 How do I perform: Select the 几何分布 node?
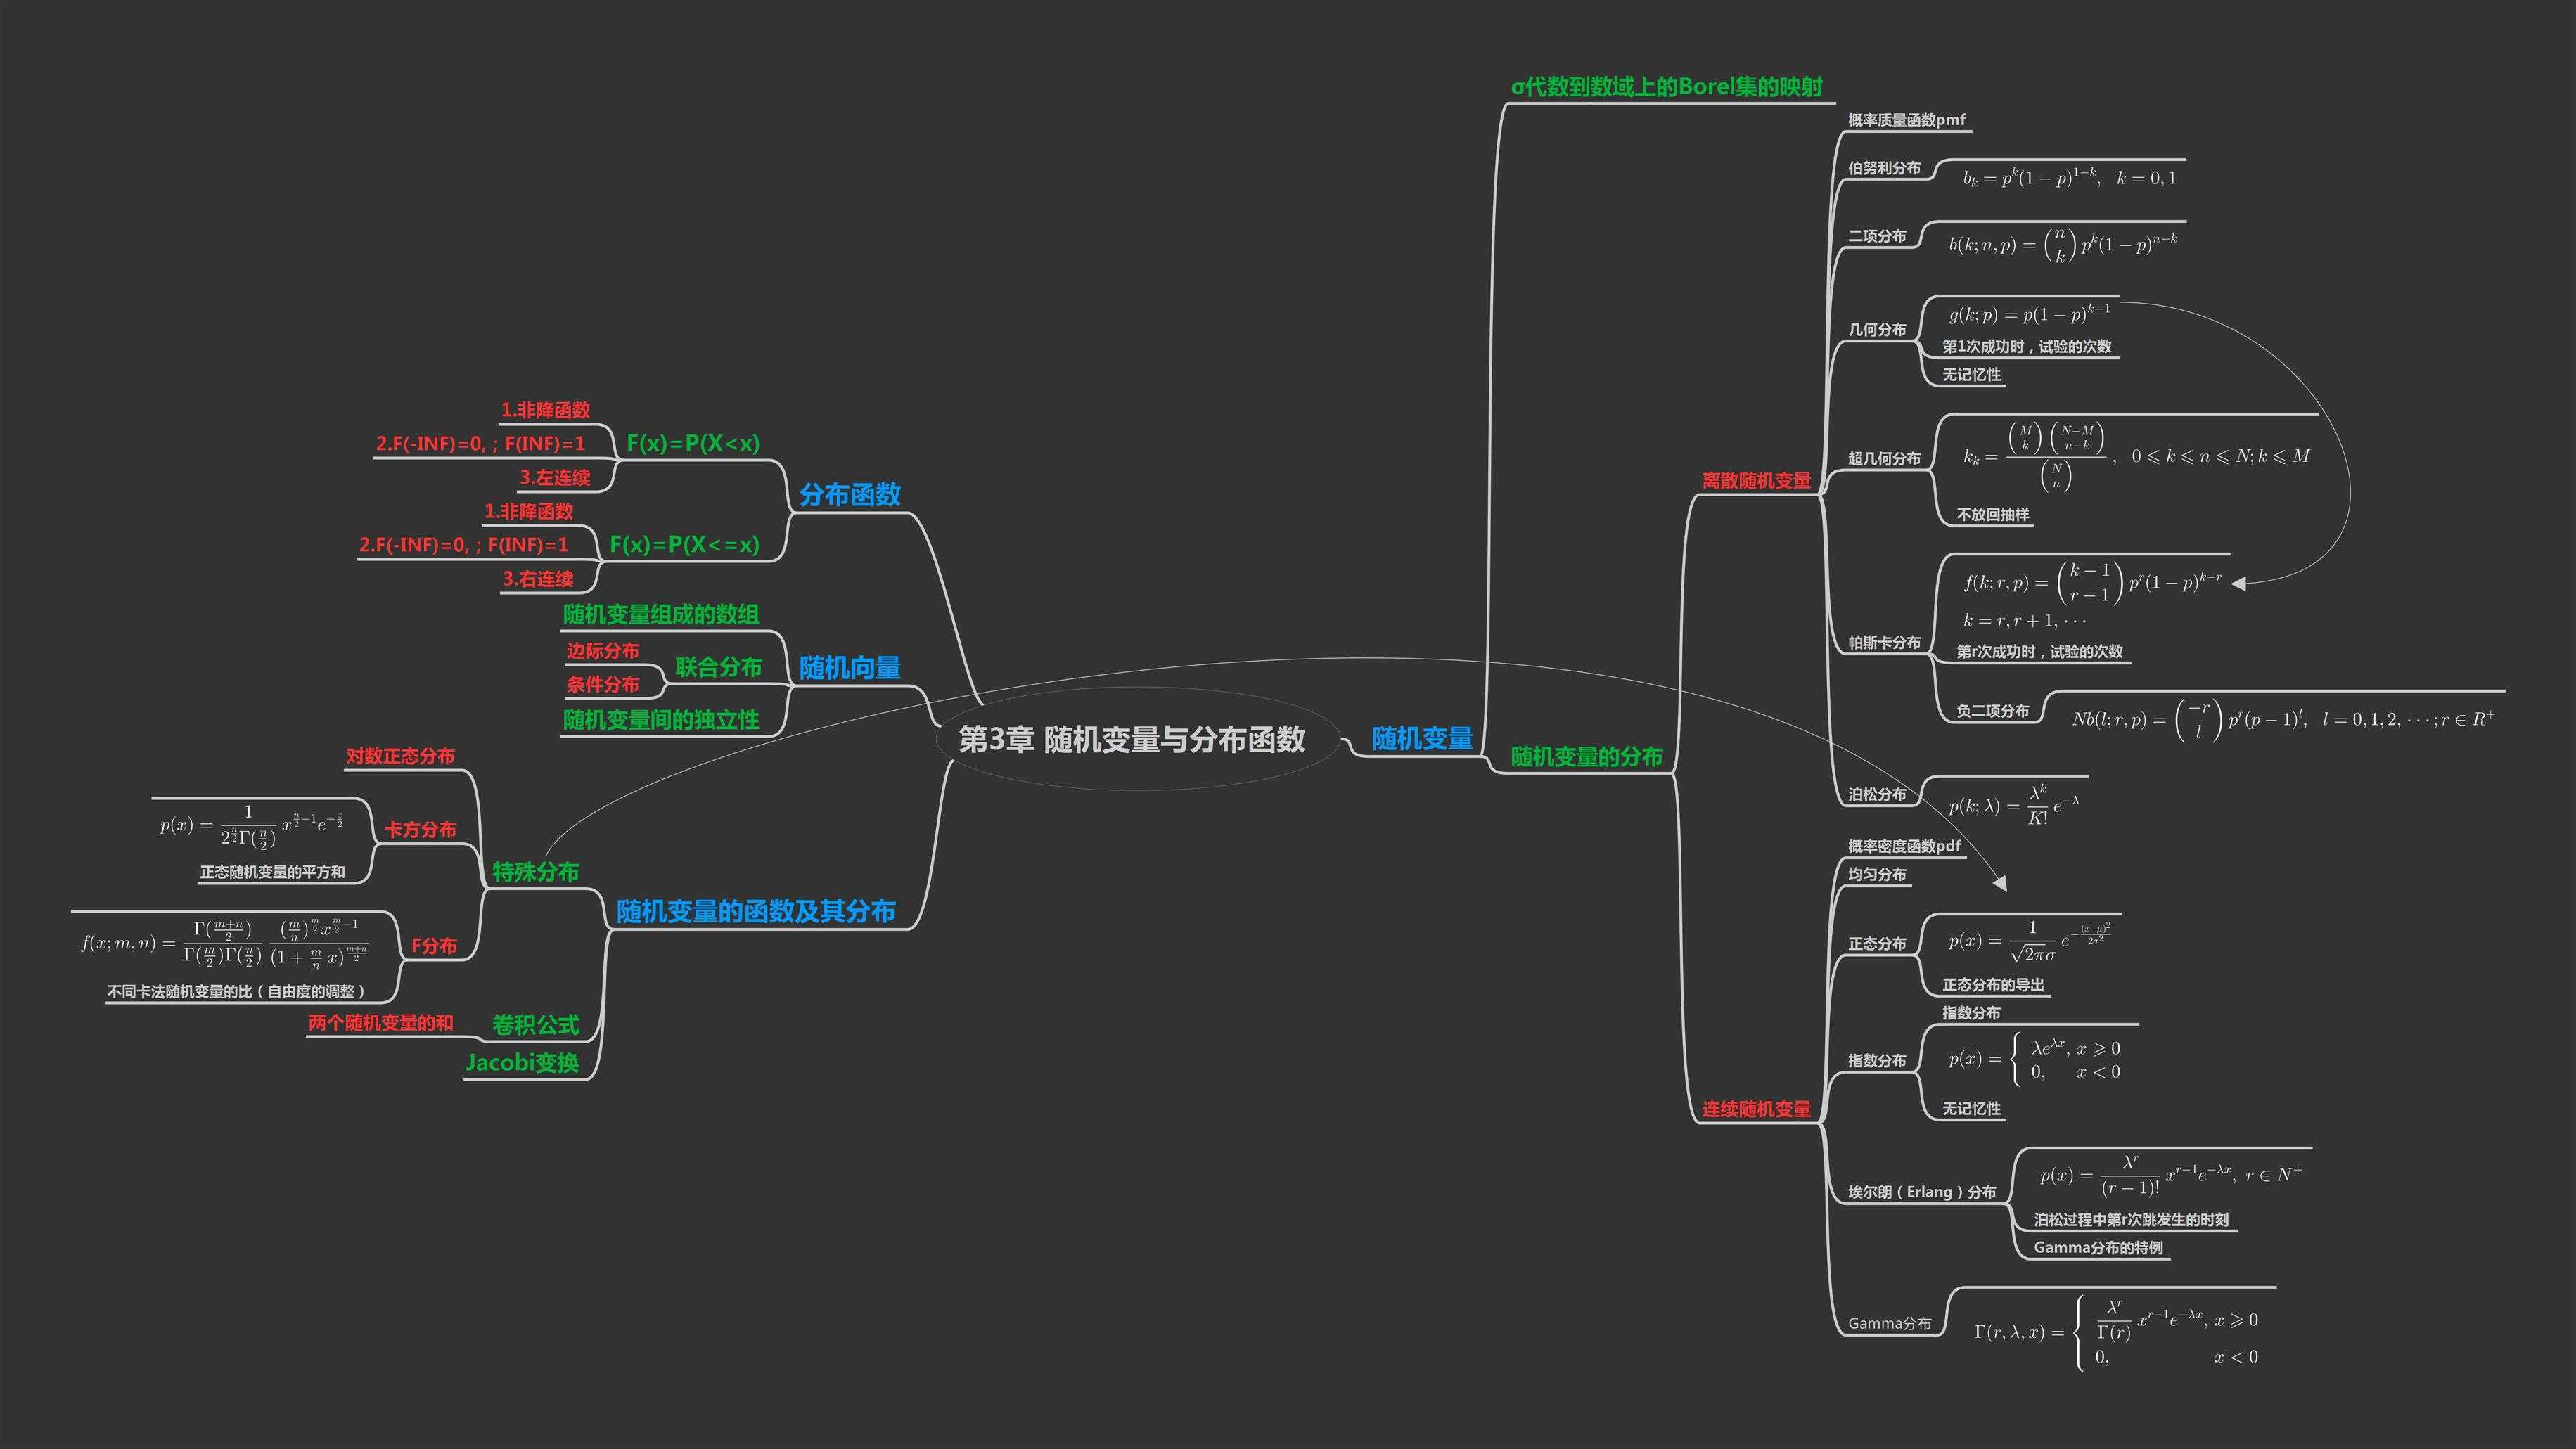[1877, 329]
